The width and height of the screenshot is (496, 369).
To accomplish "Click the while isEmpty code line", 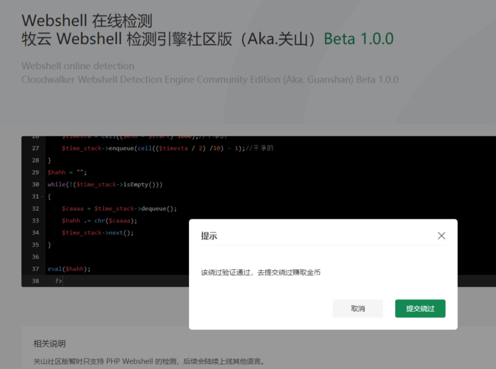I will coord(105,184).
